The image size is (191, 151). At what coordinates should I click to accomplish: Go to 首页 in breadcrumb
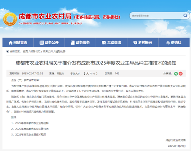[25, 51]
